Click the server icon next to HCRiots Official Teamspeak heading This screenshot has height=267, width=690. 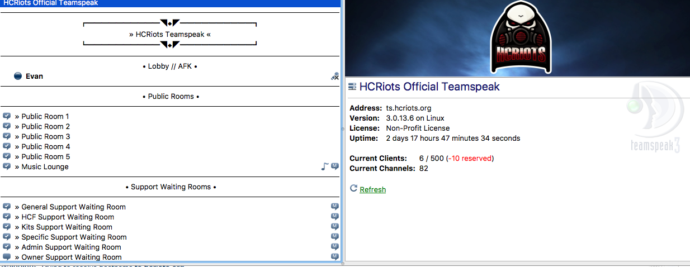352,87
